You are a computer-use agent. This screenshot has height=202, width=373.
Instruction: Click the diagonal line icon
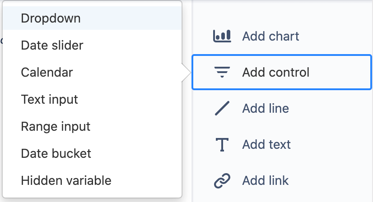click(x=222, y=108)
